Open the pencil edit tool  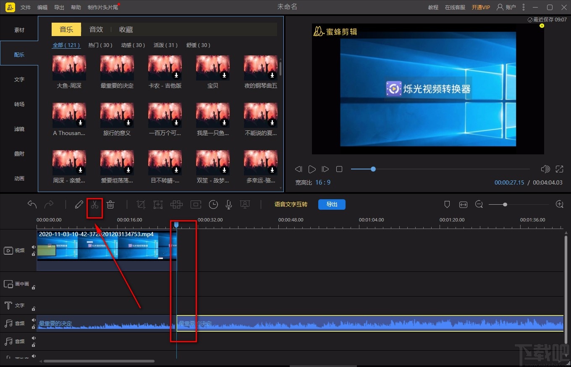pyautogui.click(x=79, y=205)
